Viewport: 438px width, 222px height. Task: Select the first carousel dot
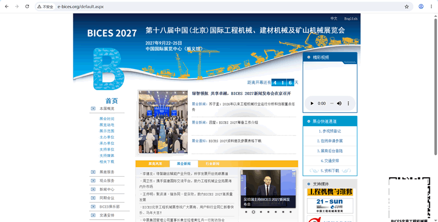point(246,212)
